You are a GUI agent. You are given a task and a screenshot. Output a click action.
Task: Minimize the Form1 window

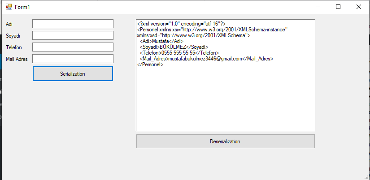[x=318, y=7]
